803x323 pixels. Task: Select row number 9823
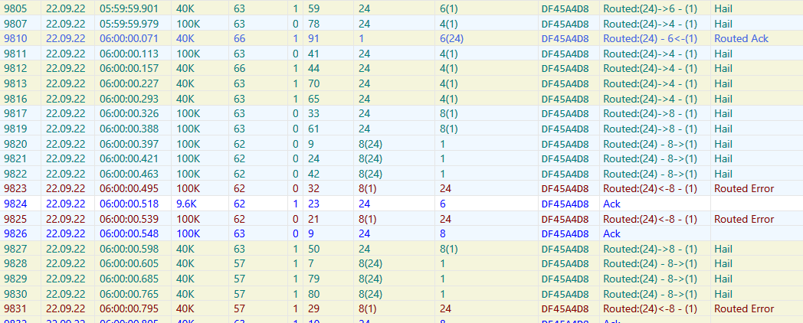point(14,189)
